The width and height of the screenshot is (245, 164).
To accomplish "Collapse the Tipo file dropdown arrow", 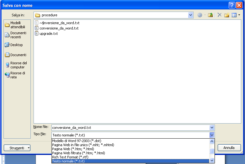I will 212,135.
